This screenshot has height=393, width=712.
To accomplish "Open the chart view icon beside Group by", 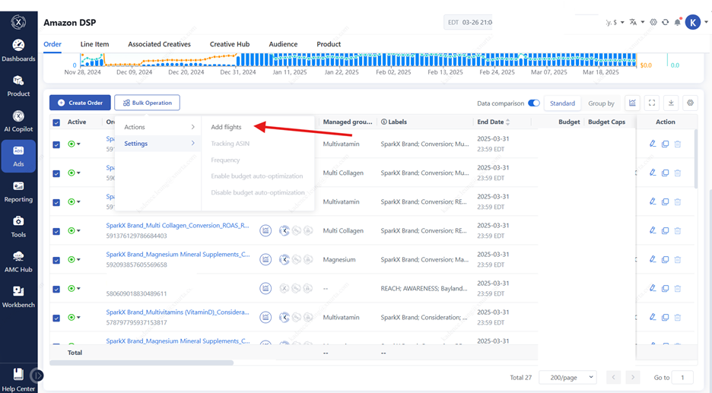I will tap(632, 103).
